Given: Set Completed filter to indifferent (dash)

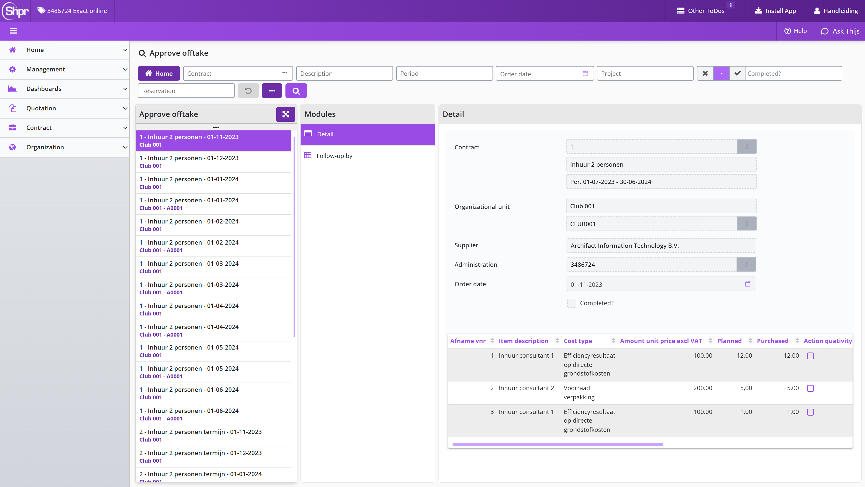Looking at the screenshot, I should (x=721, y=73).
